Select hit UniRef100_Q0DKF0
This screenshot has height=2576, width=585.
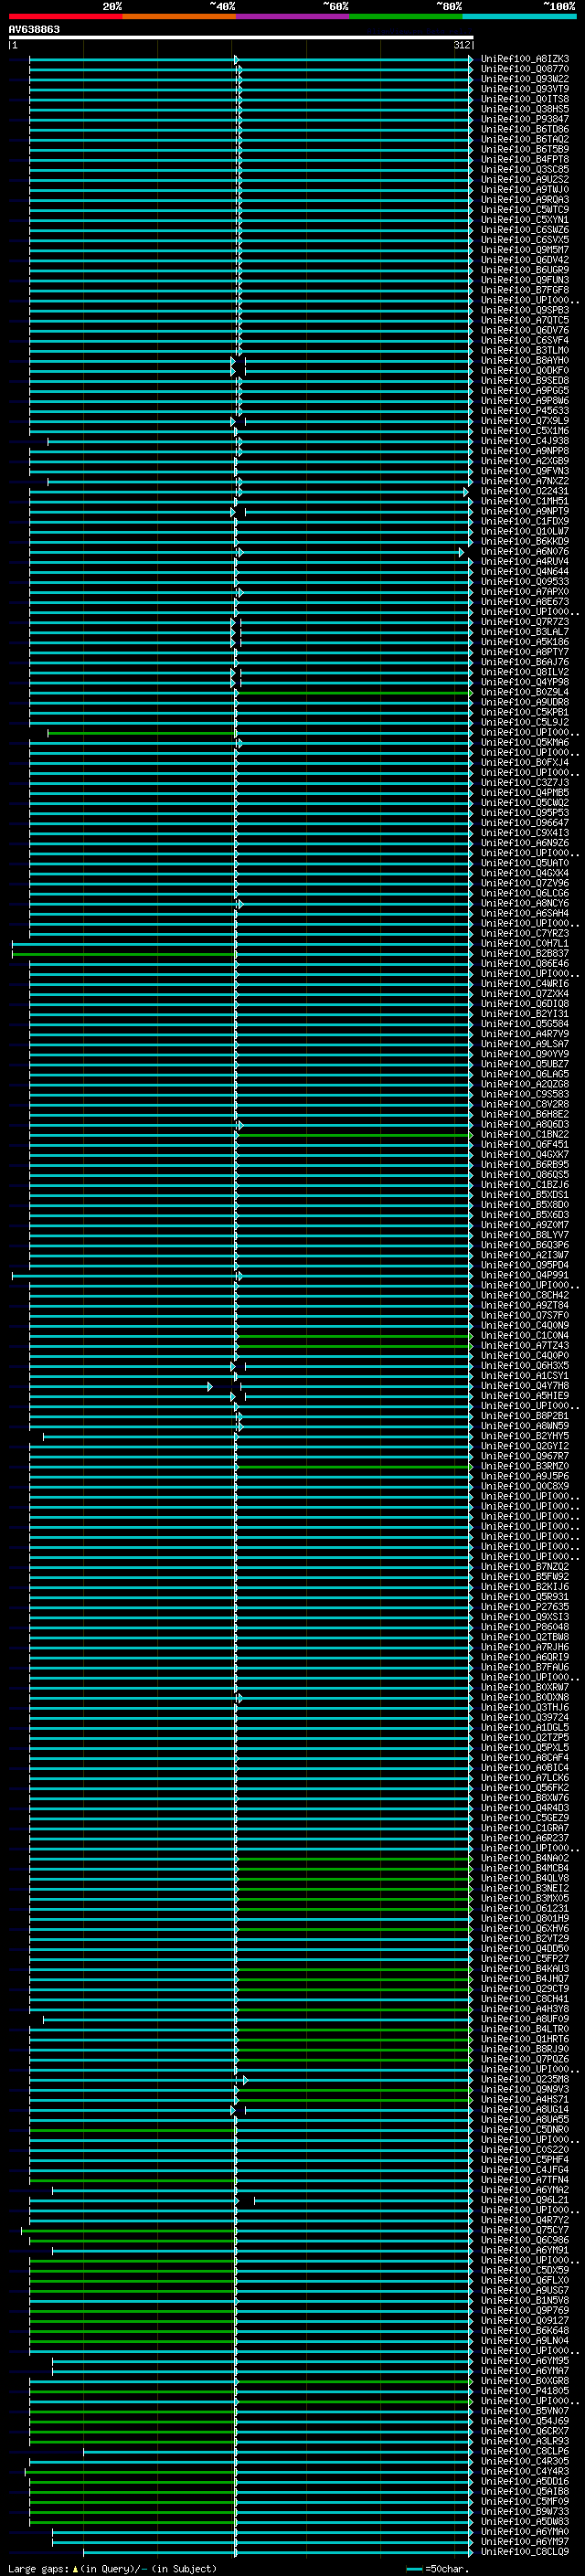coord(525,370)
